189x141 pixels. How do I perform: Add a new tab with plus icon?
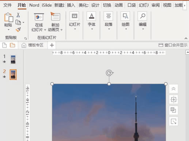click(x=52, y=45)
